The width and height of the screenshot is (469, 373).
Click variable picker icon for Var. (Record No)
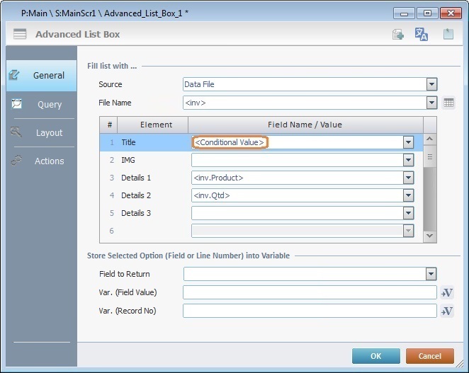point(446,311)
